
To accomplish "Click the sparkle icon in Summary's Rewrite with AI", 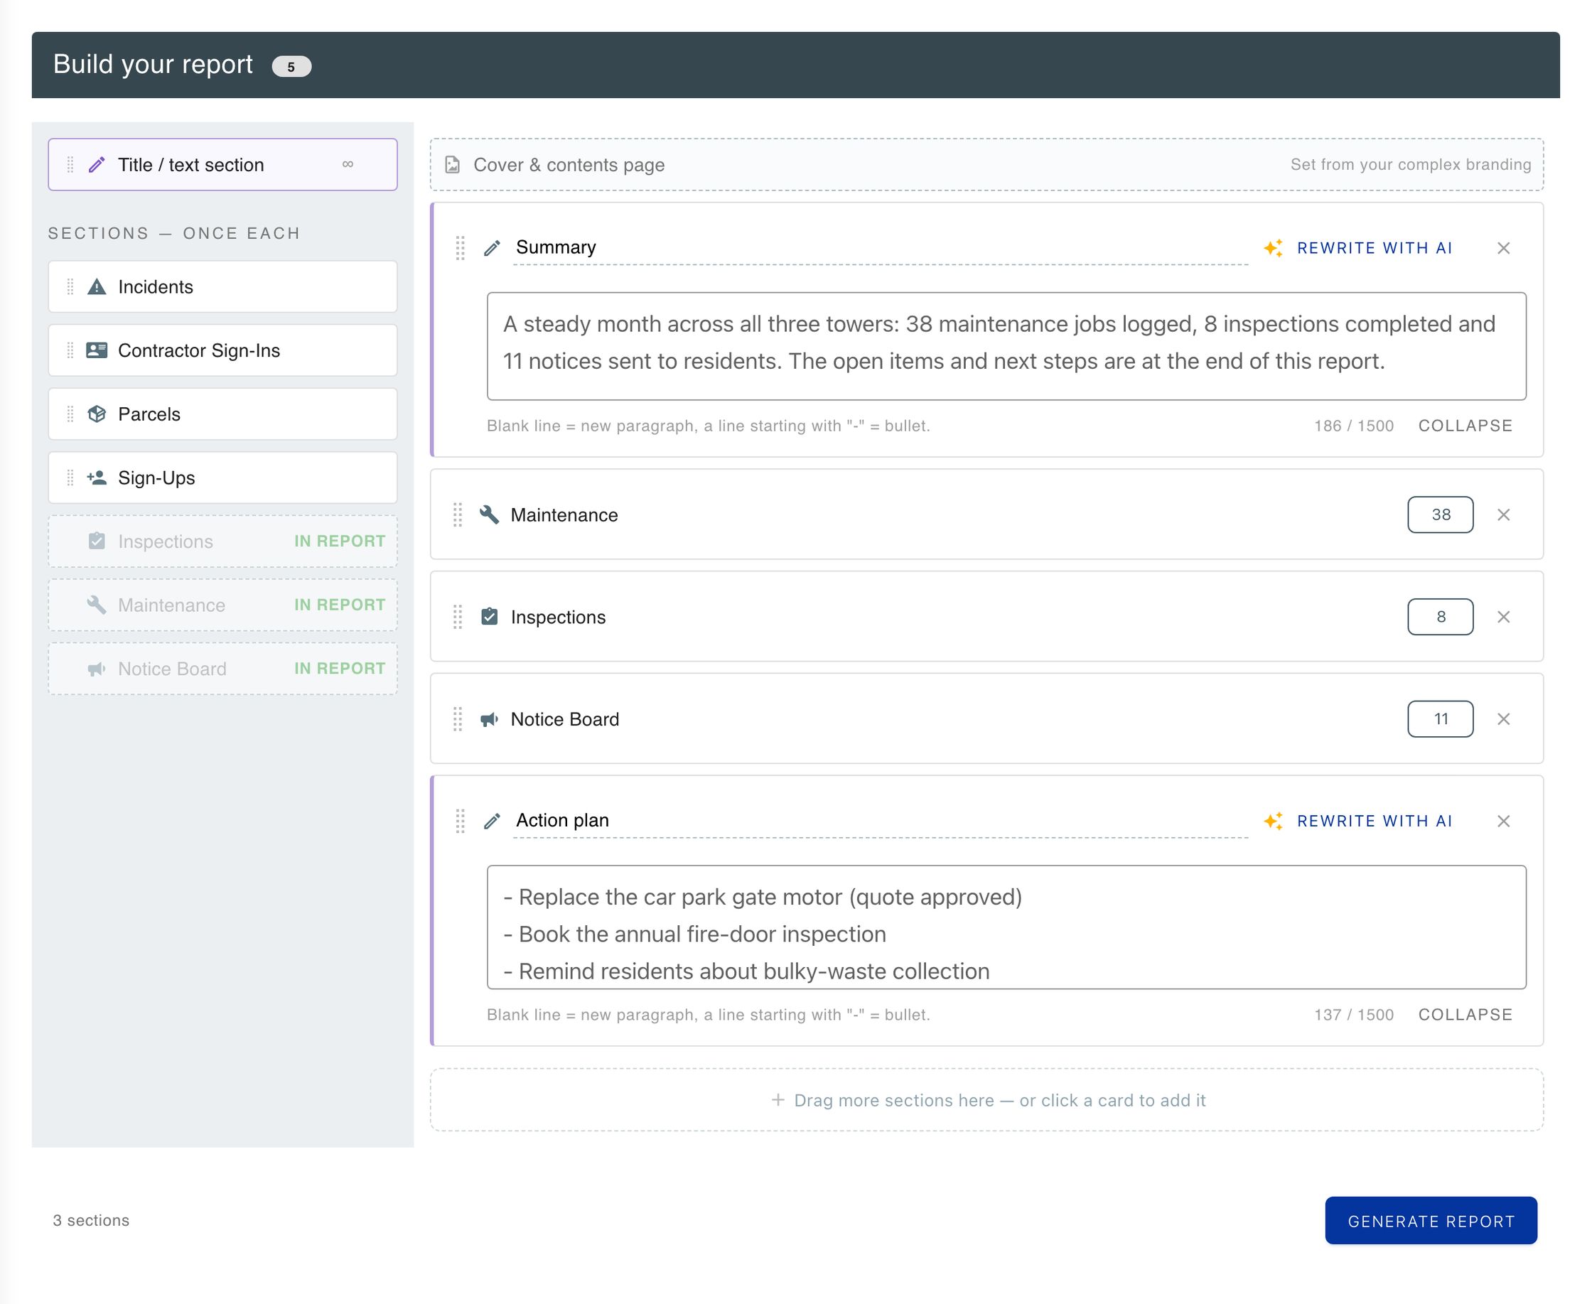I will tap(1273, 248).
